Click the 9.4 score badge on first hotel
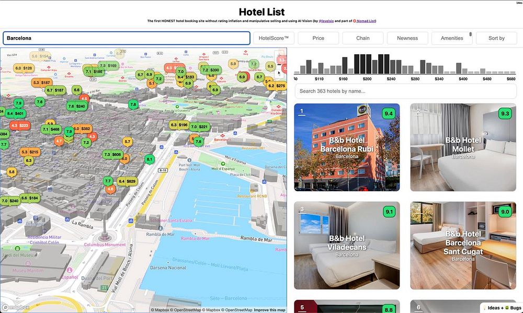The width and height of the screenshot is (523, 313). (389, 113)
